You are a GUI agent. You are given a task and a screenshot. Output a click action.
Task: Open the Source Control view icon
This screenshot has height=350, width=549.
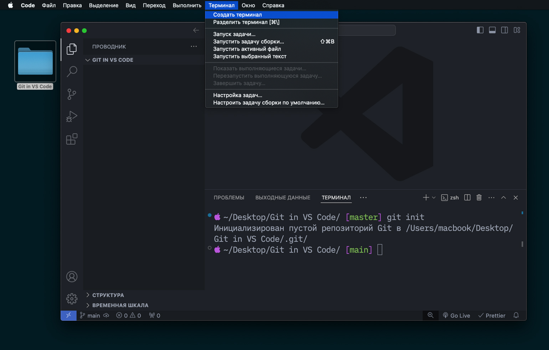coord(72,94)
